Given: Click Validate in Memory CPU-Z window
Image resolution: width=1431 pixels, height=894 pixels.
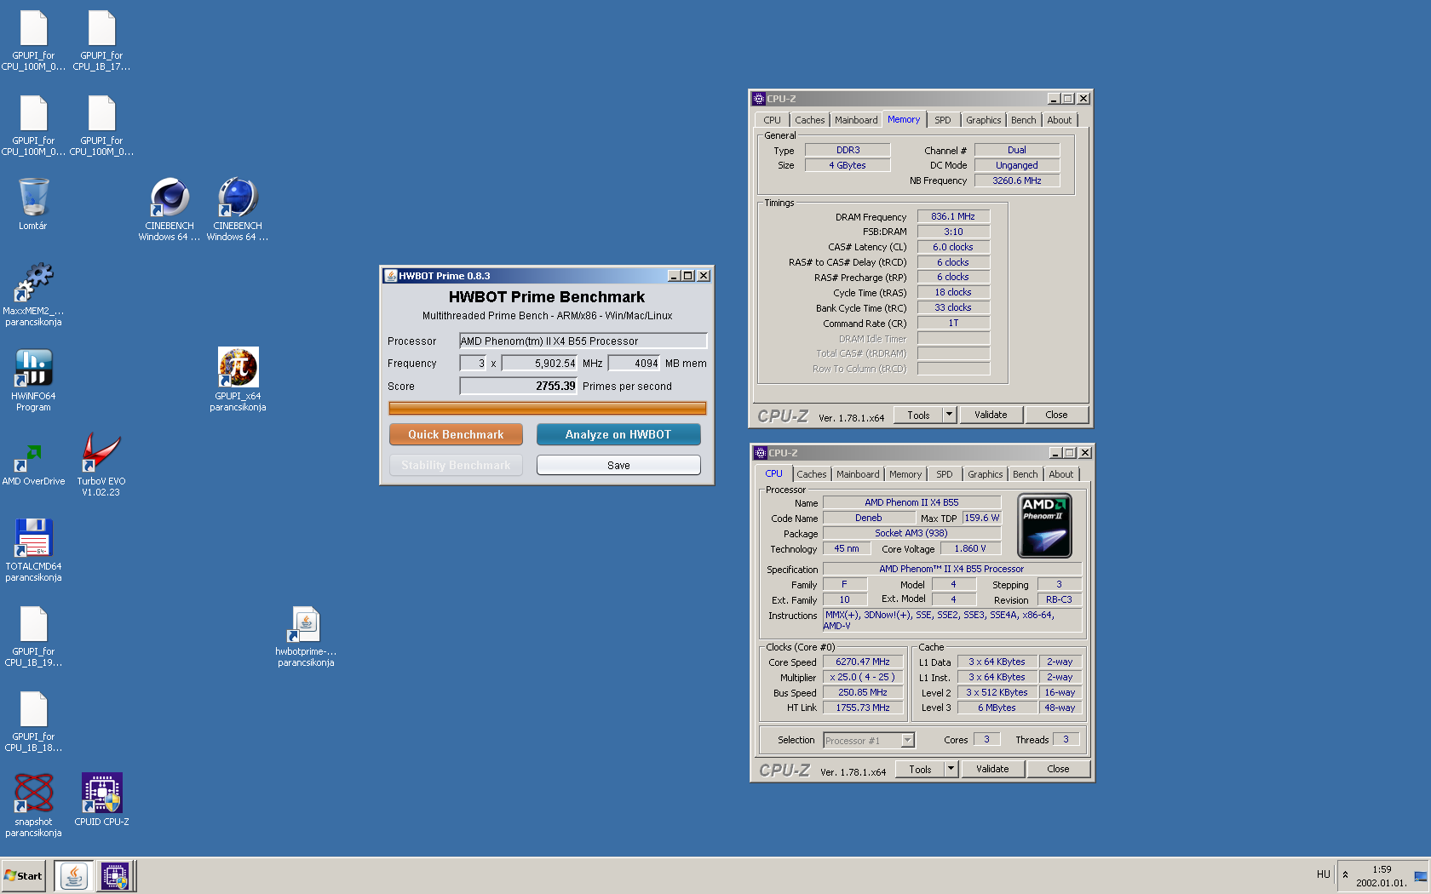Looking at the screenshot, I should [991, 415].
